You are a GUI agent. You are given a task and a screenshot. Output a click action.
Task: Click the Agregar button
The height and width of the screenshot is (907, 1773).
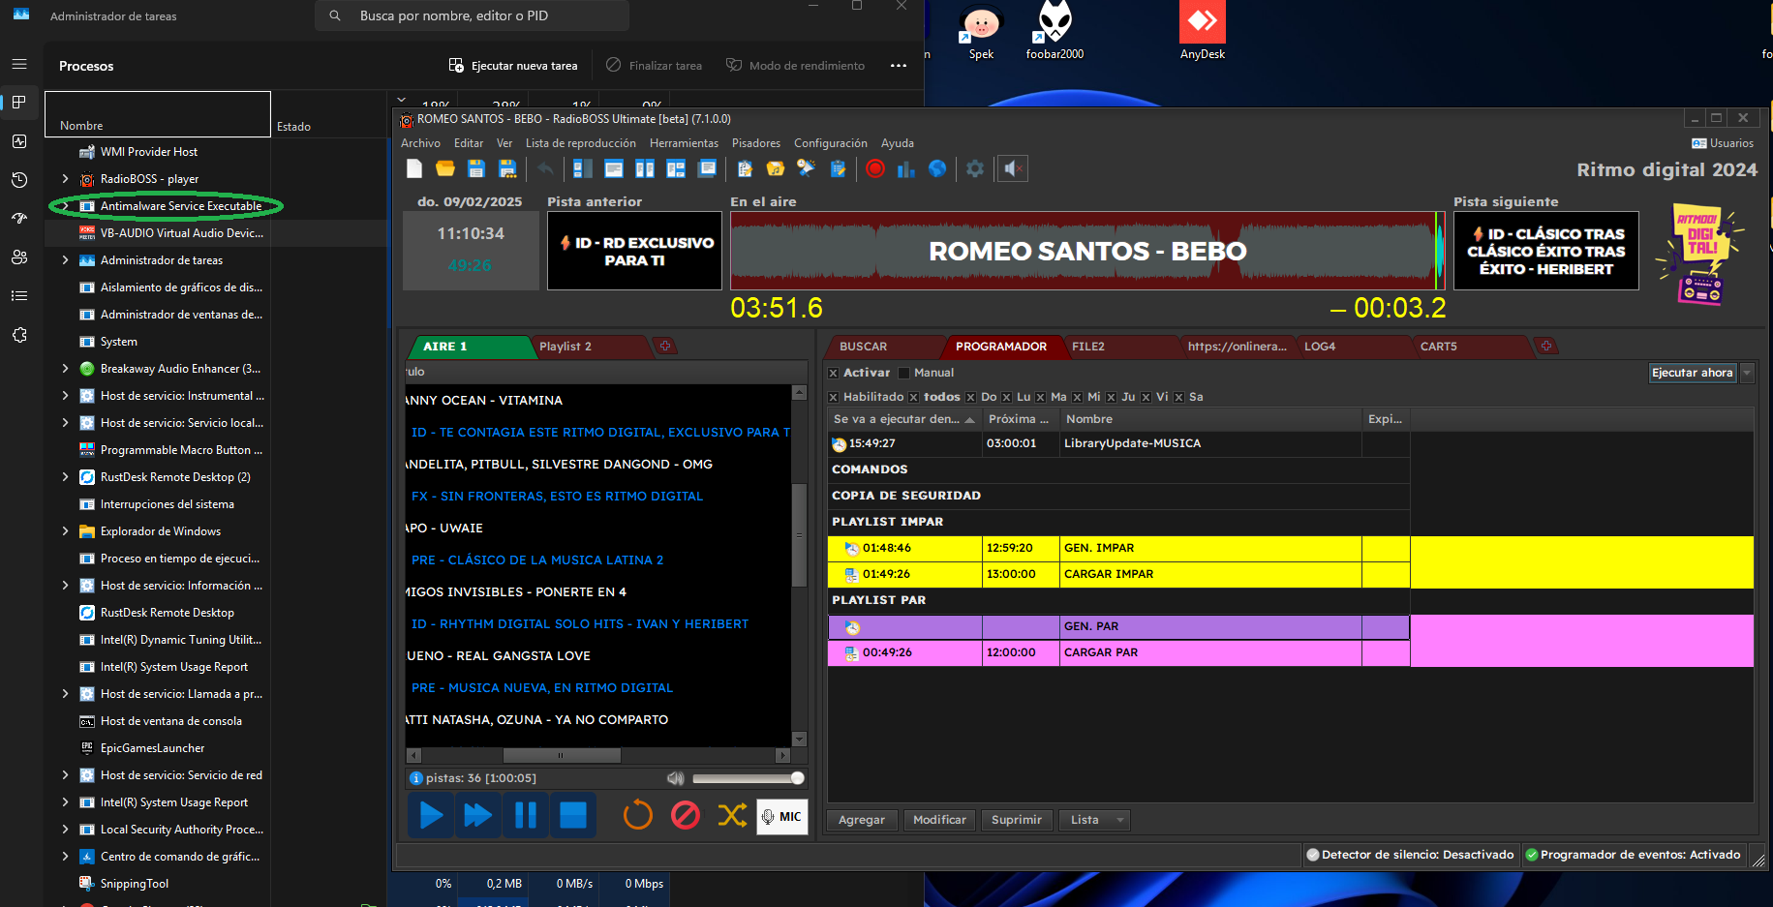click(862, 820)
